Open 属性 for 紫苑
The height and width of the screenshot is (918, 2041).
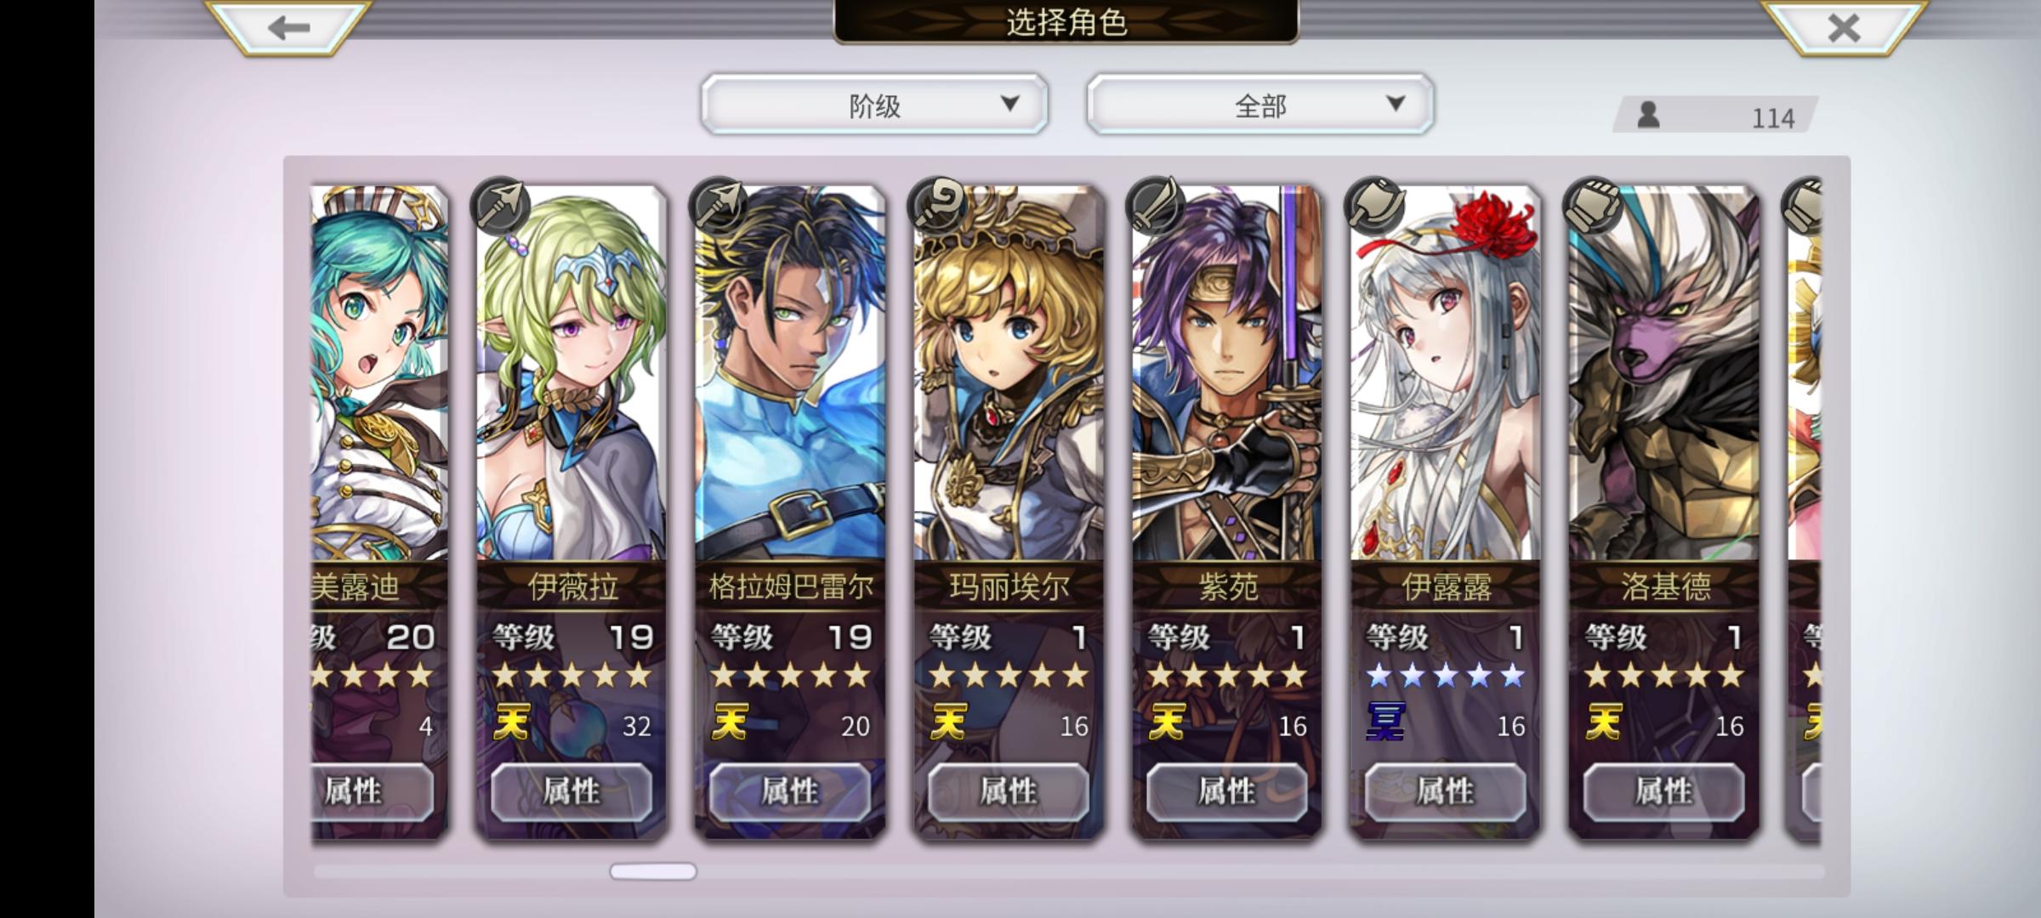(x=1227, y=791)
